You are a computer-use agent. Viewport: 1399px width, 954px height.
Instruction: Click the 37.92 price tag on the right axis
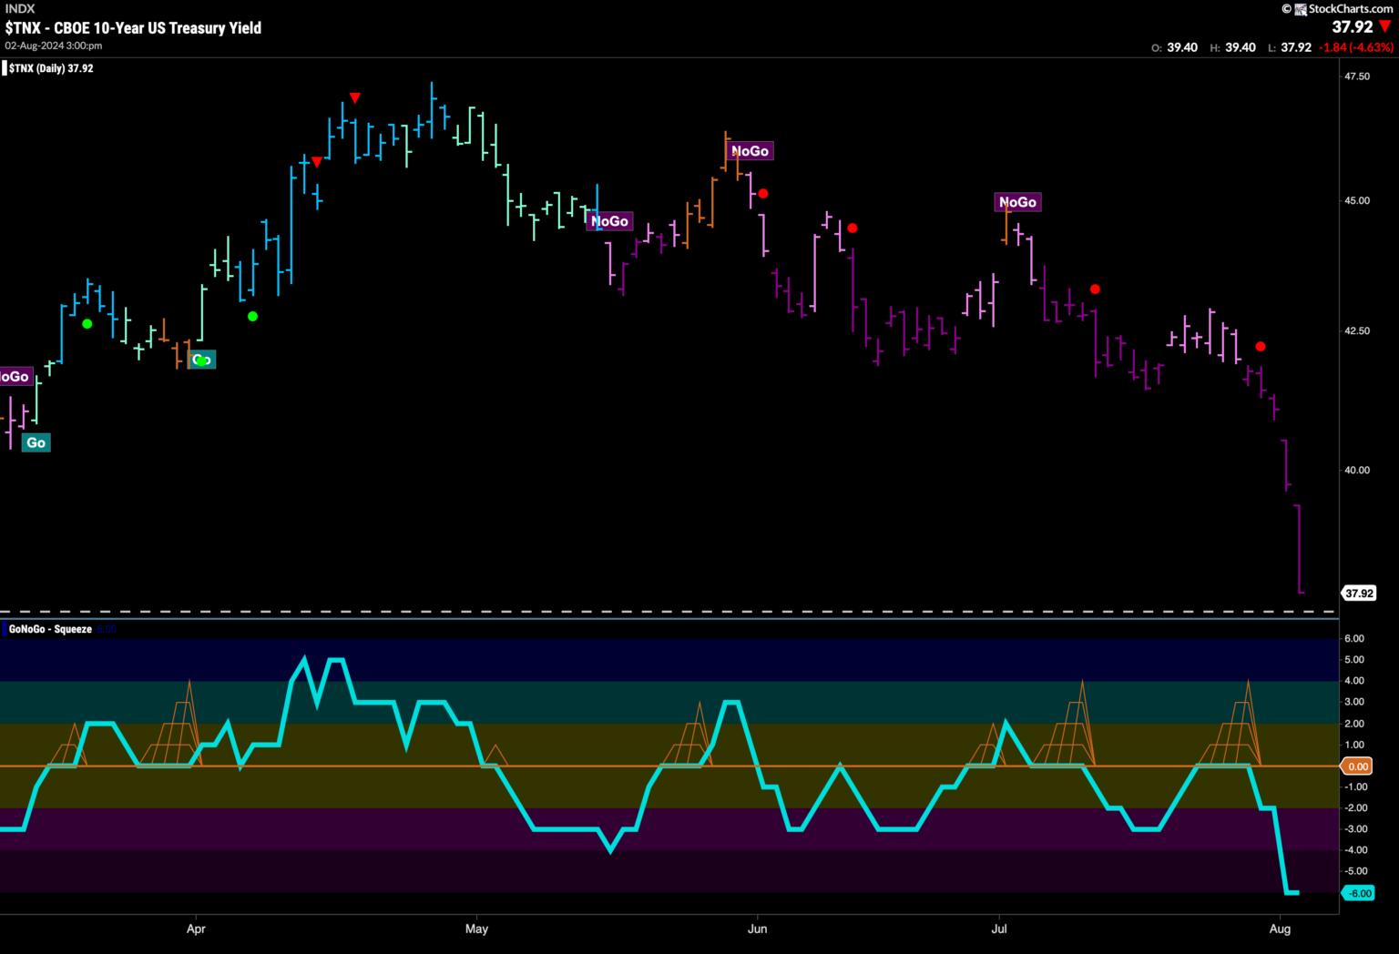(1359, 594)
